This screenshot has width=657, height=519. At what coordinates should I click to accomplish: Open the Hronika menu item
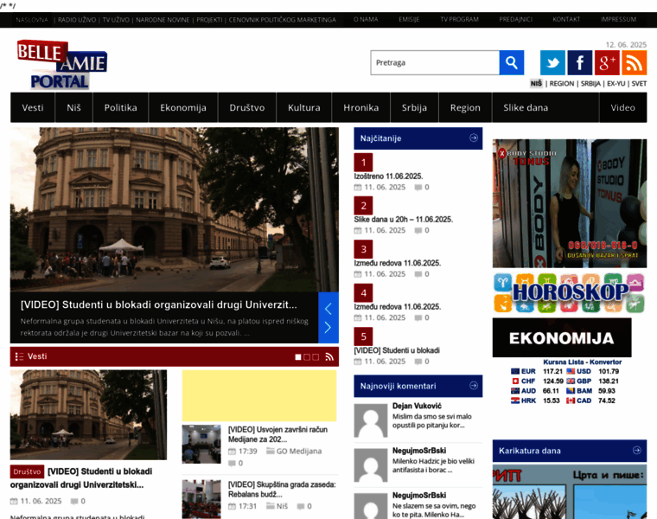point(360,108)
